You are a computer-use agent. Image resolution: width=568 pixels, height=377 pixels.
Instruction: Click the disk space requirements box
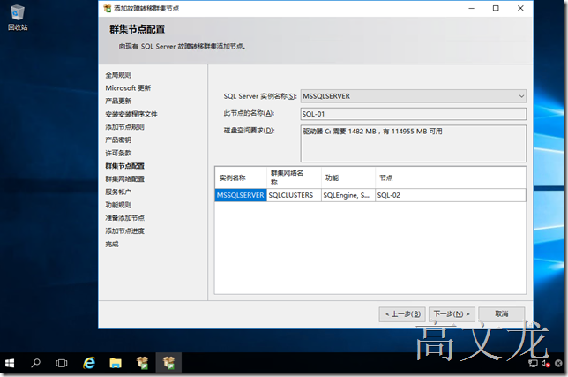point(414,144)
